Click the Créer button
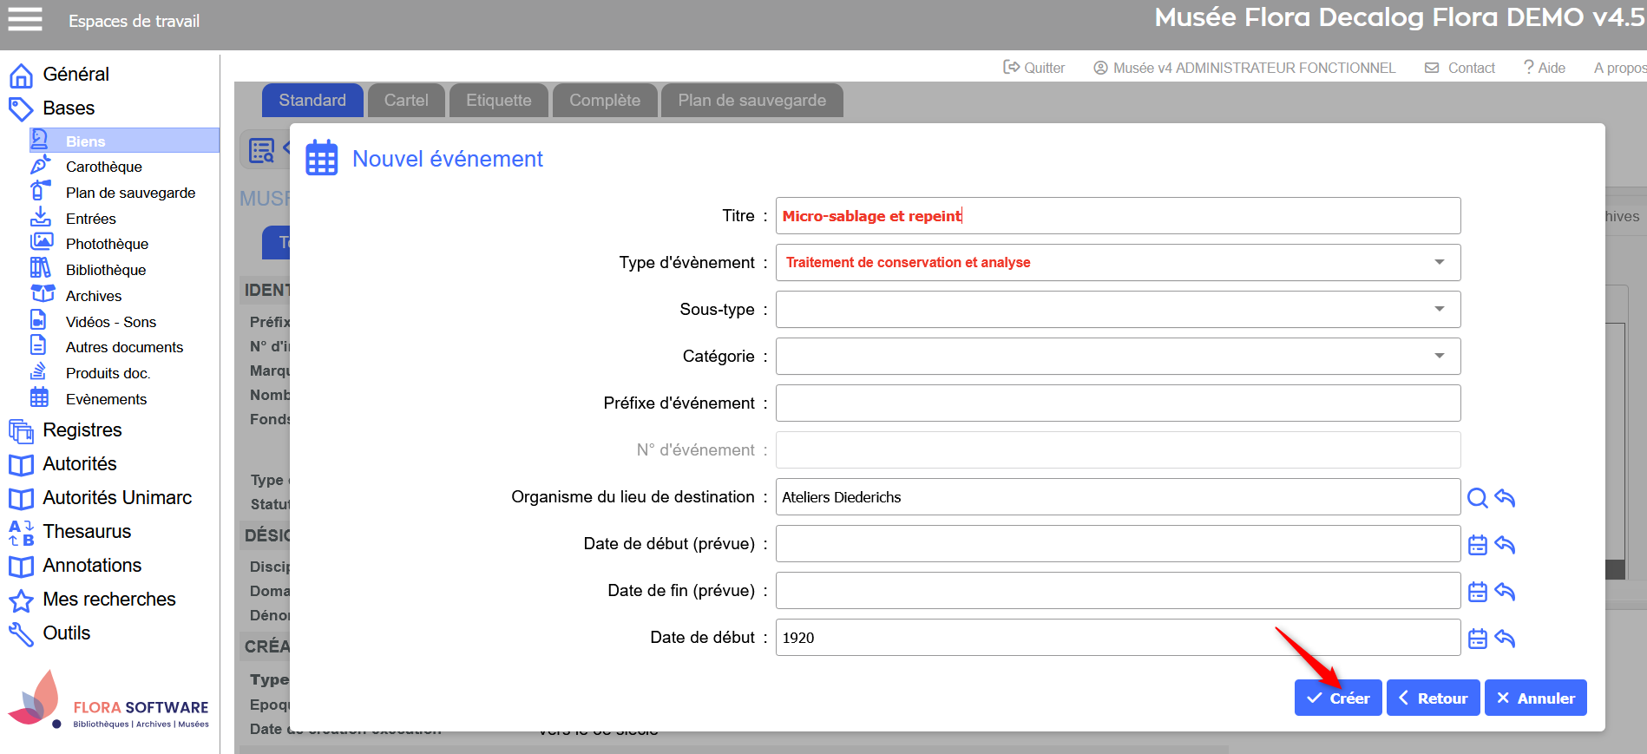This screenshot has width=1647, height=754. pyautogui.click(x=1338, y=698)
